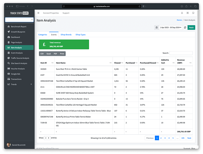
Task: Click item name Goalrilla GS72C In Ground Basketball Unit
Action: (73, 75)
